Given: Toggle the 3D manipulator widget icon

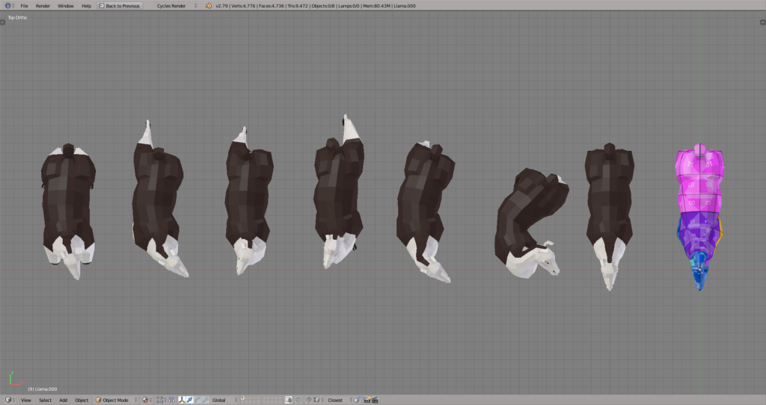Looking at the screenshot, I should 181,400.
